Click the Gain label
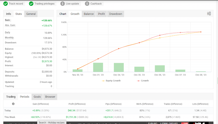 coord(8,20)
